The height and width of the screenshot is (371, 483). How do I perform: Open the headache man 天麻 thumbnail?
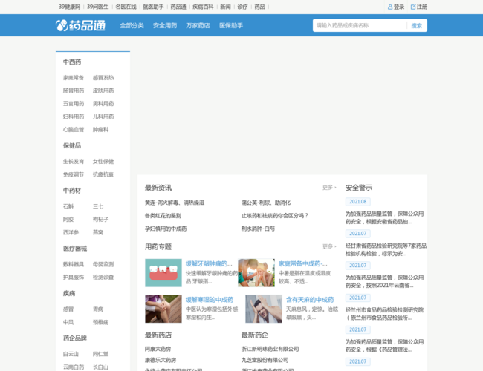pos(264,309)
